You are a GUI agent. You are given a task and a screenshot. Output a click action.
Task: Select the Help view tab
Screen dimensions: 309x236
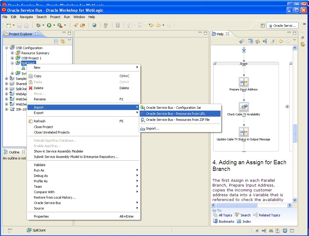pos(220,34)
